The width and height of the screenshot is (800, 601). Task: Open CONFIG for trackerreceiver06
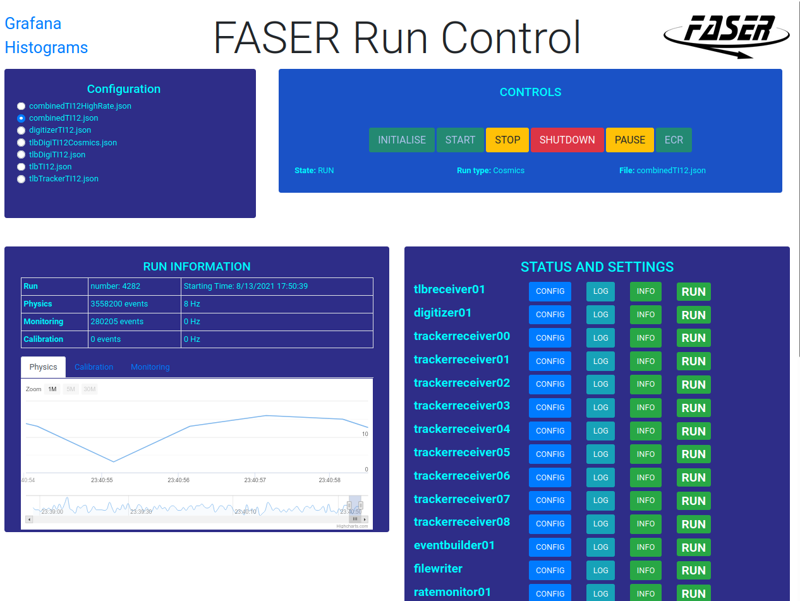click(x=550, y=478)
